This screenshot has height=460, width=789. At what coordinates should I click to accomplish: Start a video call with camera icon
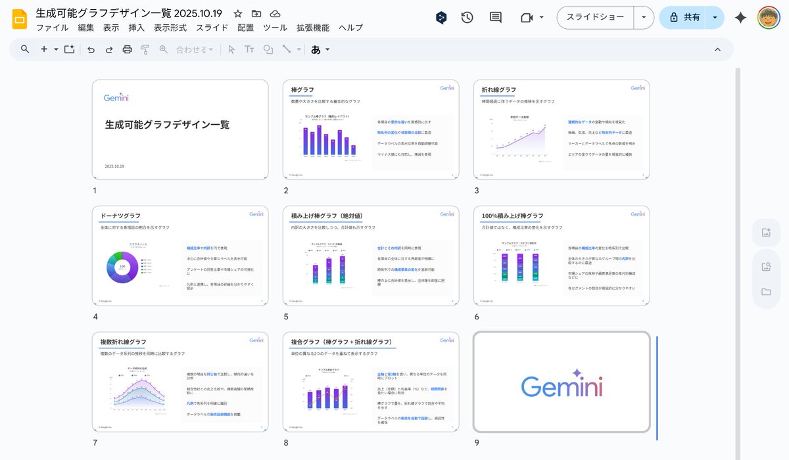pyautogui.click(x=527, y=18)
